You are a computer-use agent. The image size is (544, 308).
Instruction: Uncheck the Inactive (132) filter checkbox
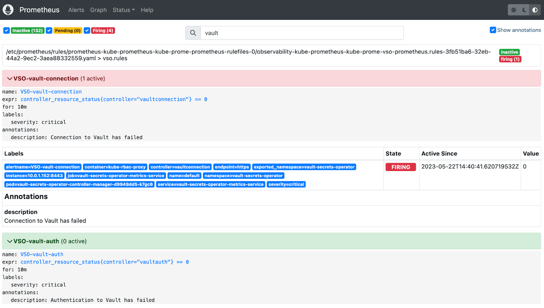pos(6,31)
